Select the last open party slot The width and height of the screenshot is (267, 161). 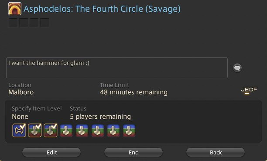pyautogui.click(x=129, y=131)
